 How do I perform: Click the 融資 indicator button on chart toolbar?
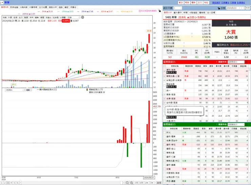point(26,17)
